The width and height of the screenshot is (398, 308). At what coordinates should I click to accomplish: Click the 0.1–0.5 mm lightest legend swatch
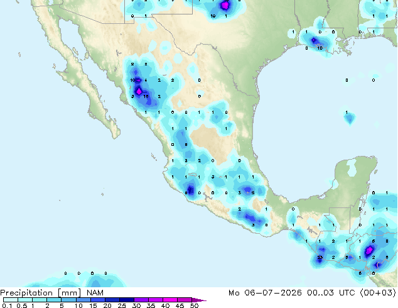[11, 300]
